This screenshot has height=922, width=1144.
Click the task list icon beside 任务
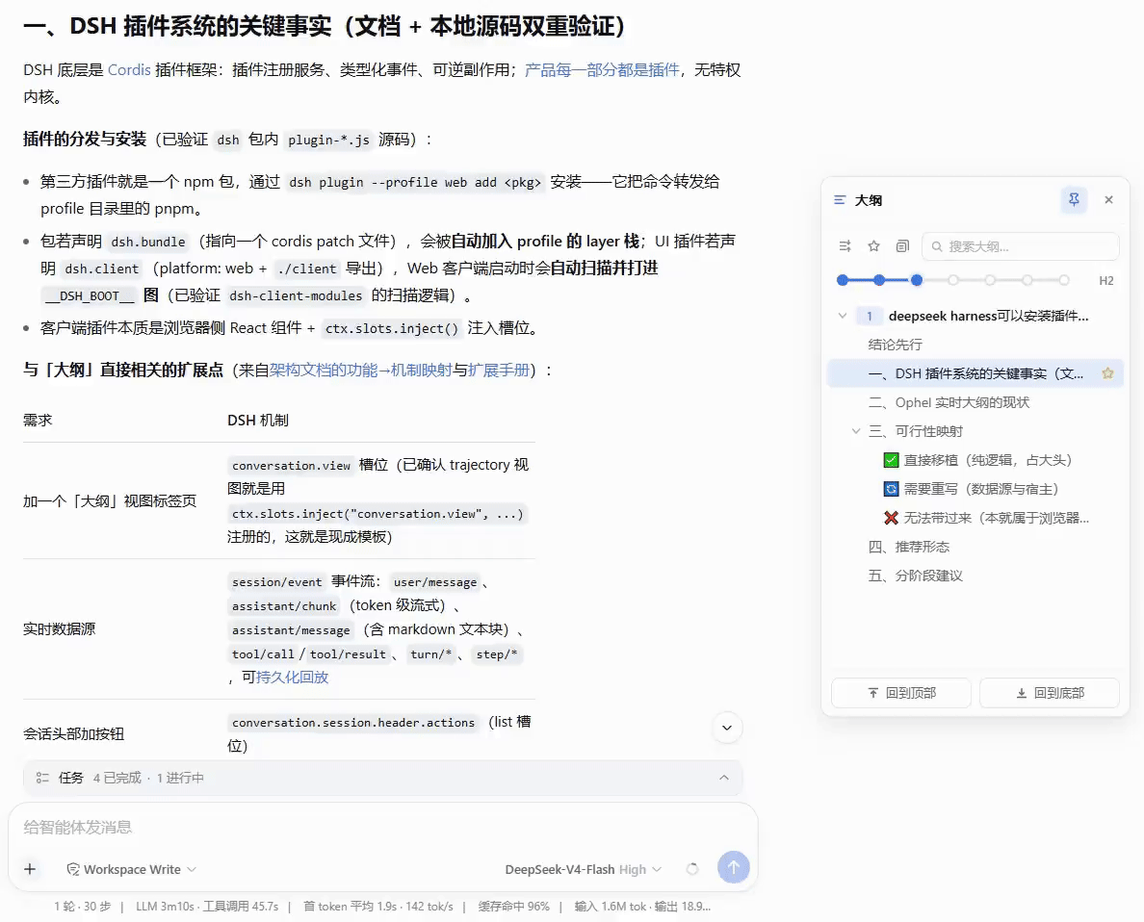coord(42,778)
